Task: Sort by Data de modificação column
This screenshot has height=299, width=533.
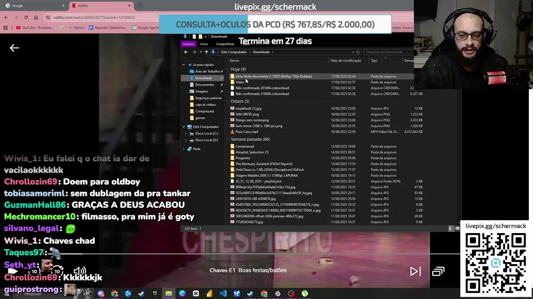Action: point(346,61)
